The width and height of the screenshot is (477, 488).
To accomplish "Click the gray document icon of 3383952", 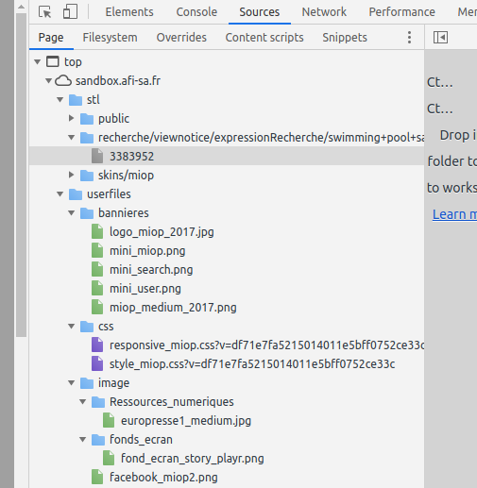I will (x=97, y=157).
